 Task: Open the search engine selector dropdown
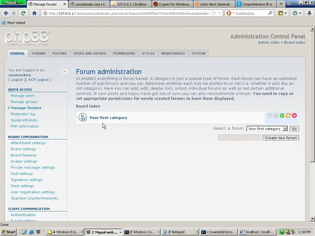(x=233, y=14)
